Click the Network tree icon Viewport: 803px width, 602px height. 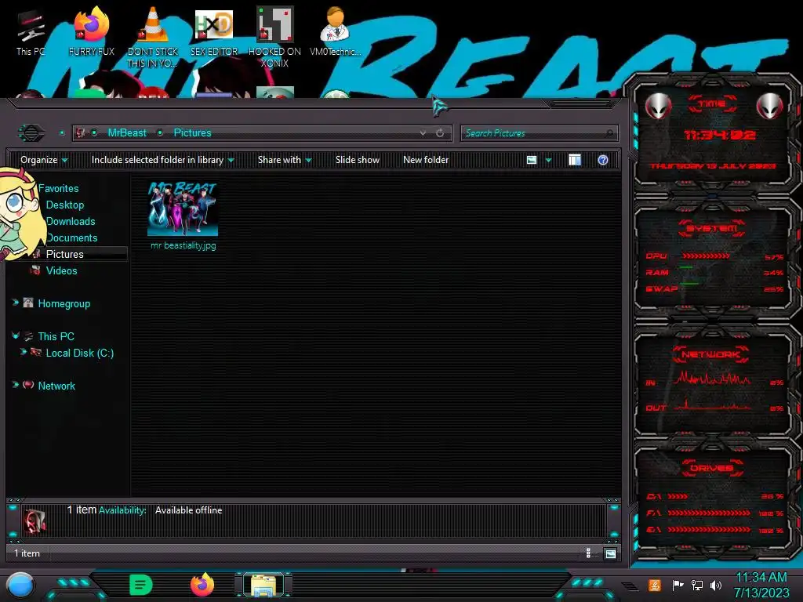(x=28, y=385)
